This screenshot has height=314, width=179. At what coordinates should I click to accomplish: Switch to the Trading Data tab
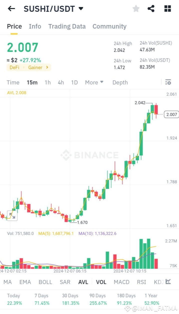pyautogui.click(x=67, y=26)
